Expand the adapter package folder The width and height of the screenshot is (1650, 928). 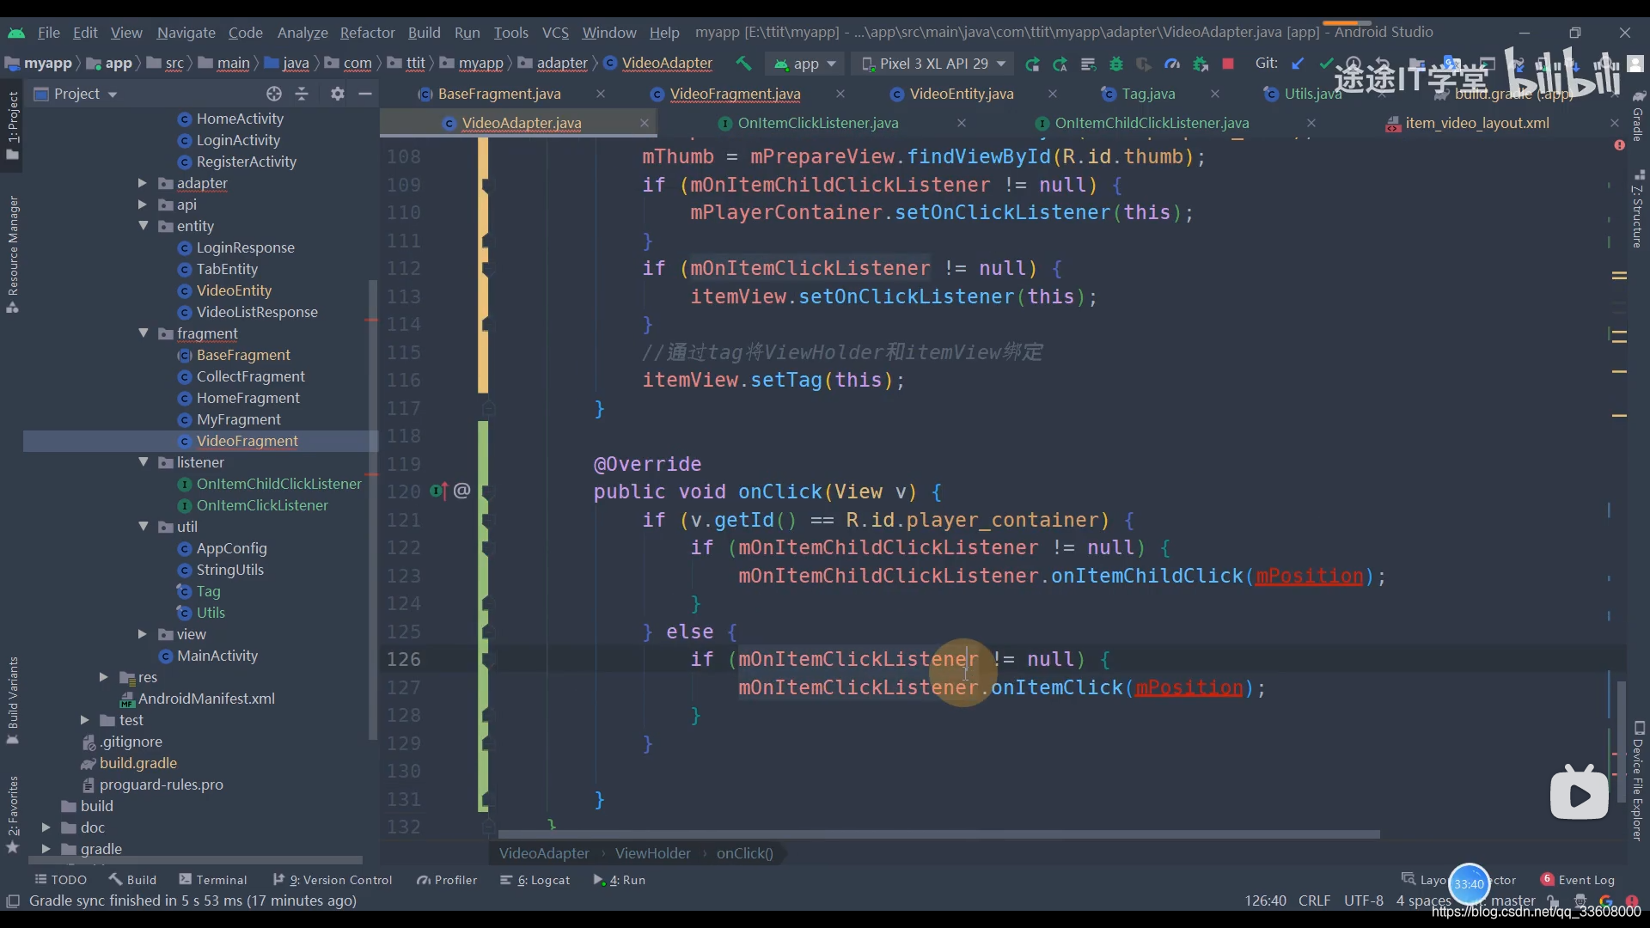click(x=143, y=183)
